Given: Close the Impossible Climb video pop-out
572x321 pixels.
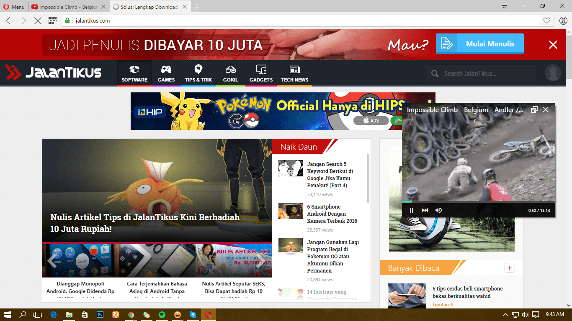Looking at the screenshot, I should coord(546,110).
